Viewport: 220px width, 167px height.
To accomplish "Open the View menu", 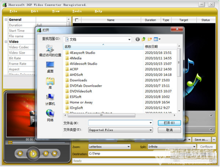I will [x=56, y=11].
